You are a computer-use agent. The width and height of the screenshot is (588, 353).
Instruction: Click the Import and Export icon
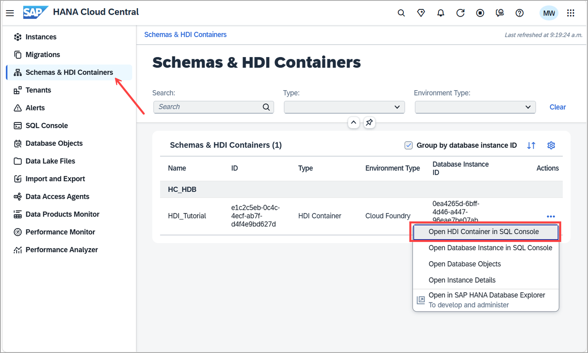(18, 179)
